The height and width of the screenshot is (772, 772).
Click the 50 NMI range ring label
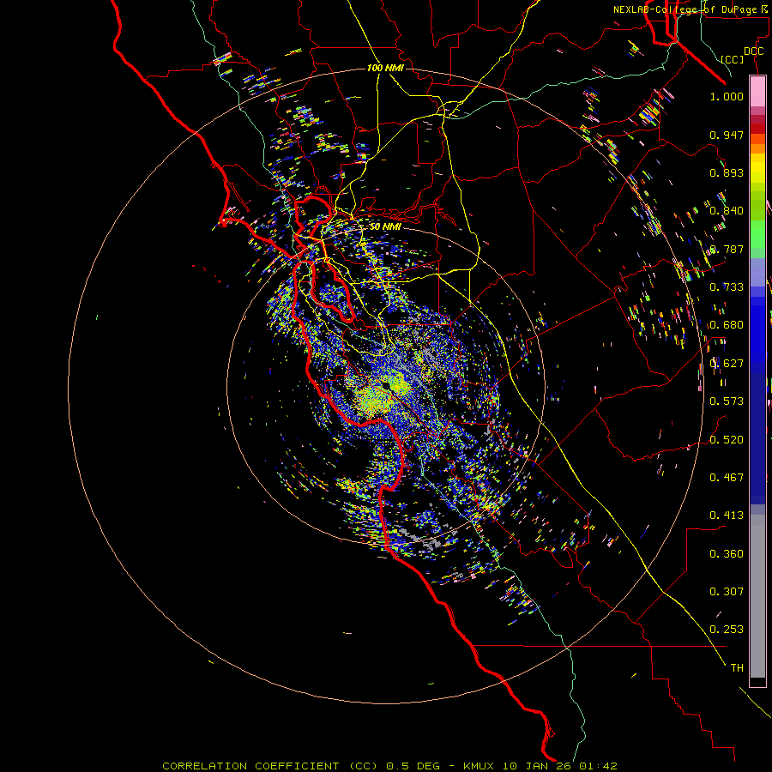(385, 227)
